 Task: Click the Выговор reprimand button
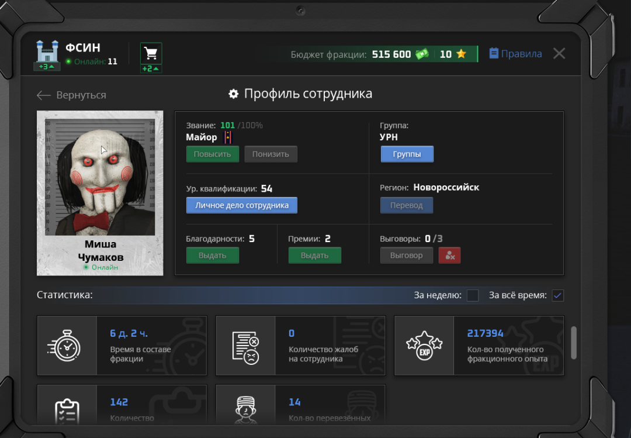click(407, 256)
